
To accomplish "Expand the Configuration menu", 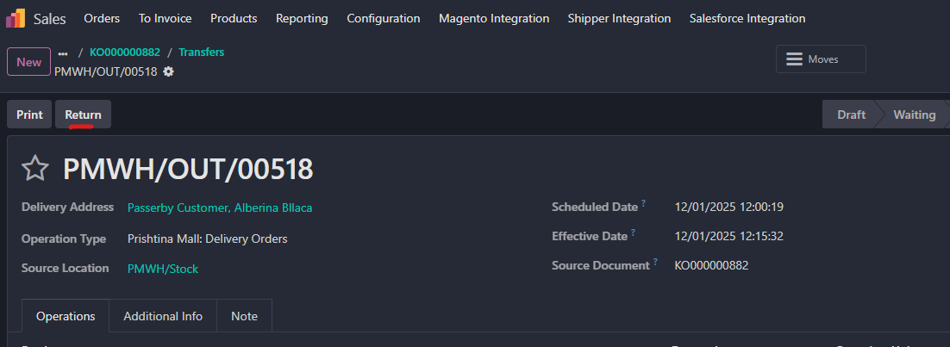I will [x=384, y=18].
